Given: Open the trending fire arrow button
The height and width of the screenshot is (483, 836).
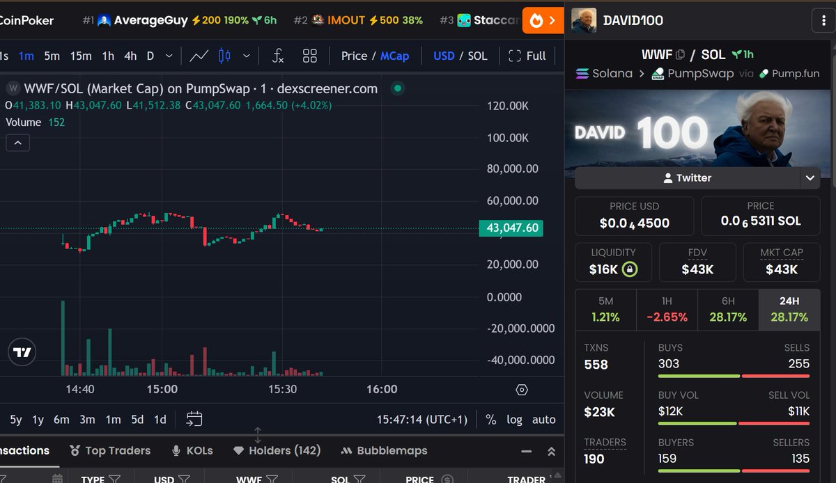Looking at the screenshot, I should coord(543,21).
